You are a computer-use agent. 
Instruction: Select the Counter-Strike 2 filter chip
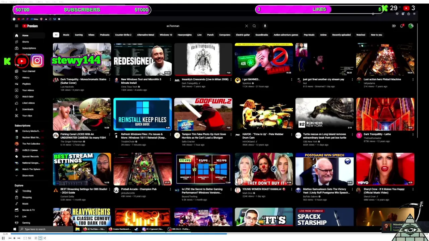tap(123, 35)
